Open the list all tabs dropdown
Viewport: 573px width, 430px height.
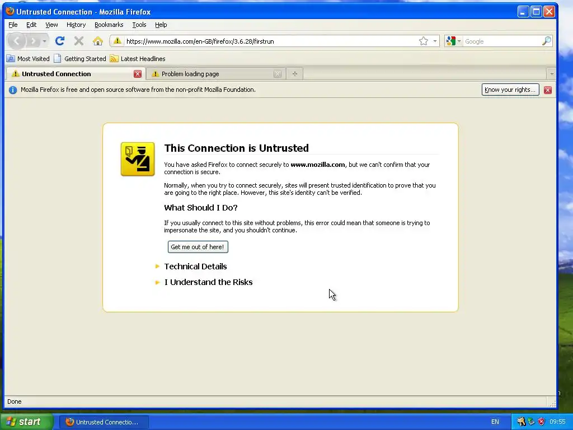point(551,74)
